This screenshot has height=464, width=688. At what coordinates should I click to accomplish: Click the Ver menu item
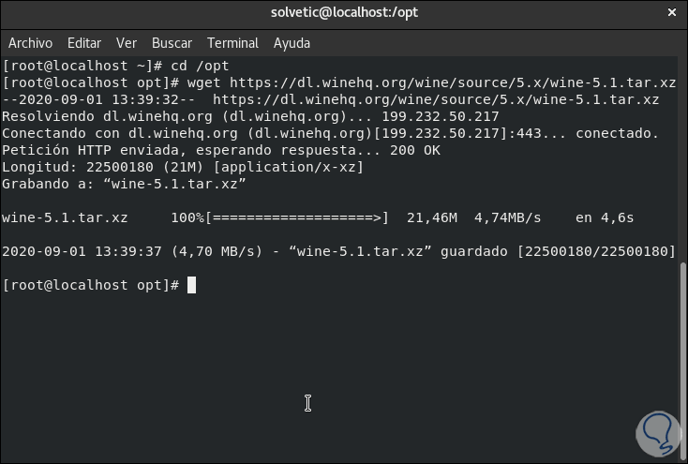coord(127,43)
